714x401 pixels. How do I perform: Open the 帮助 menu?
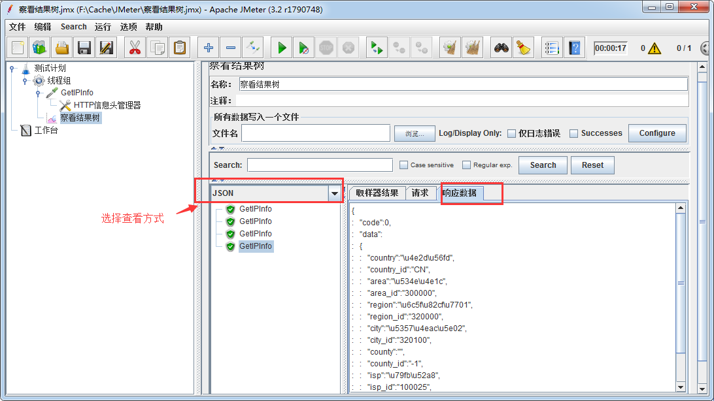tap(154, 27)
